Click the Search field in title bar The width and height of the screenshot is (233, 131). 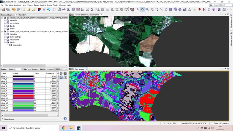pyautogui.click(x=221, y=5)
